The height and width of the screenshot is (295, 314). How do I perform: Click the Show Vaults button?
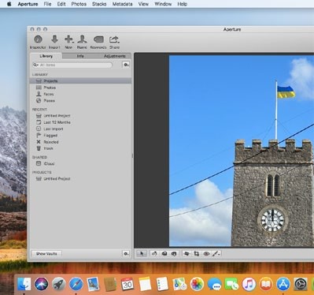tap(46, 254)
